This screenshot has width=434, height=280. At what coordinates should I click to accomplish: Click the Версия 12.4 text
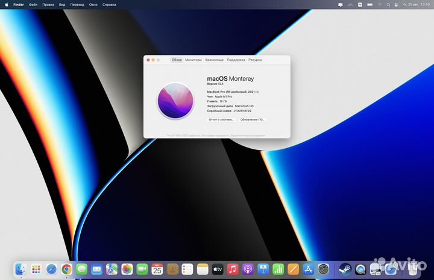point(215,84)
